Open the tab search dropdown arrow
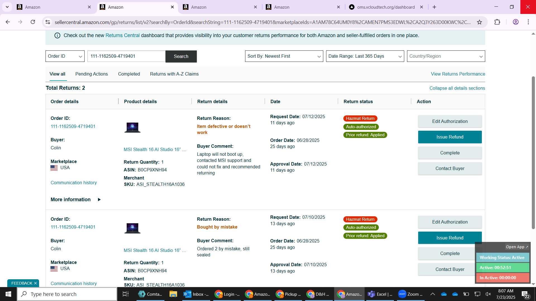This screenshot has width=536, height=301. [7, 7]
